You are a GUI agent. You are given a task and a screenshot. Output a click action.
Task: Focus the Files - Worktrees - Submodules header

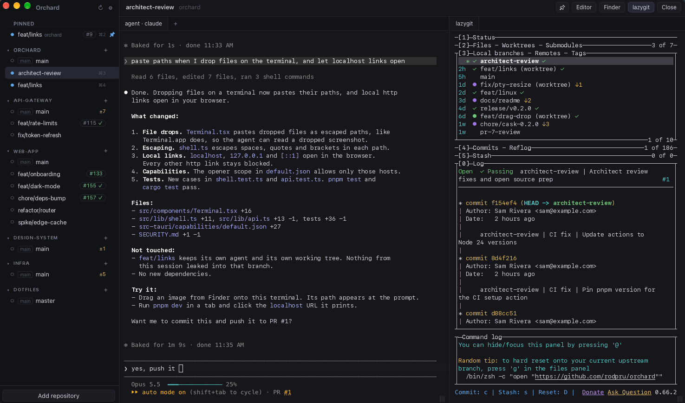tap(528, 45)
